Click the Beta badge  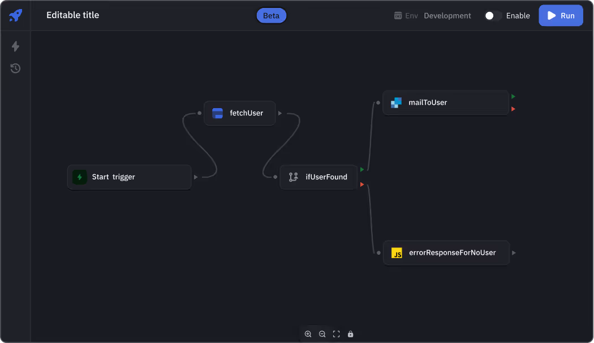(x=272, y=16)
